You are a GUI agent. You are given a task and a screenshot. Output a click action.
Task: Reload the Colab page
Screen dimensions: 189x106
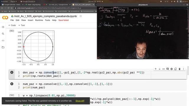pyautogui.click(x=9, y=8)
